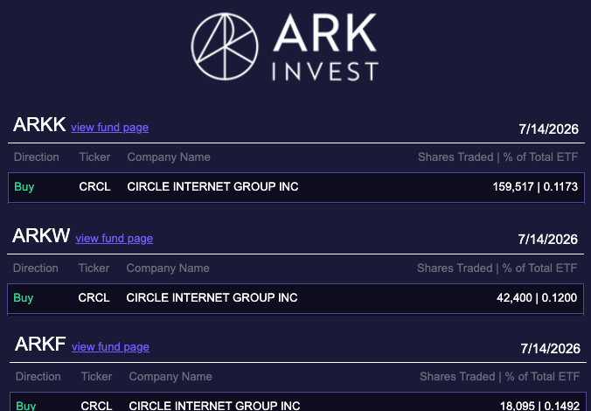Viewport: 591px width, 411px height.
Task: Click the ARKK Shares Traded column header
Action: click(x=497, y=157)
